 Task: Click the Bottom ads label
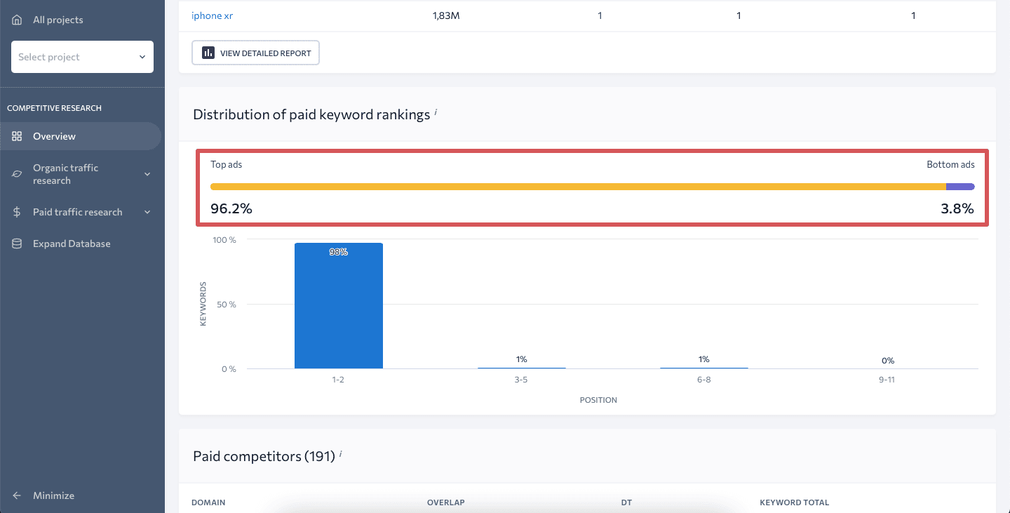click(950, 164)
